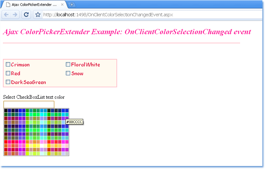Go back using the browser back arrow
The width and height of the screenshot is (267, 169).
pos(6,15)
